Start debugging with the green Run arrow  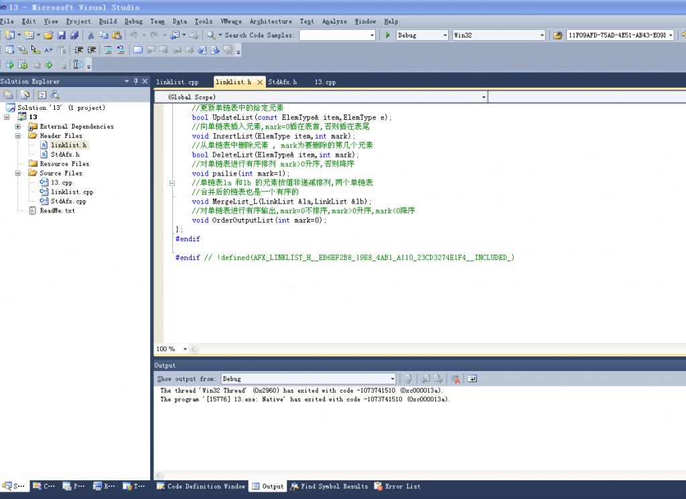coord(387,35)
